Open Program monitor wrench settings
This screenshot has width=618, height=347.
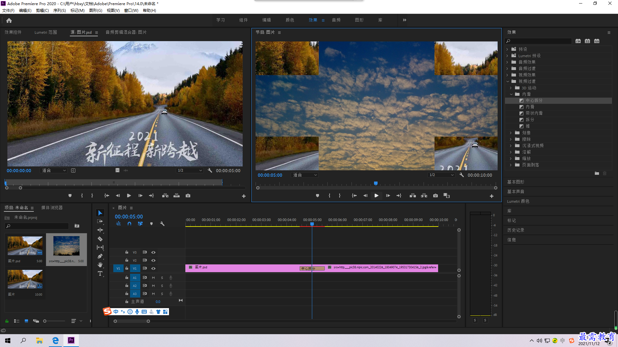[462, 175]
